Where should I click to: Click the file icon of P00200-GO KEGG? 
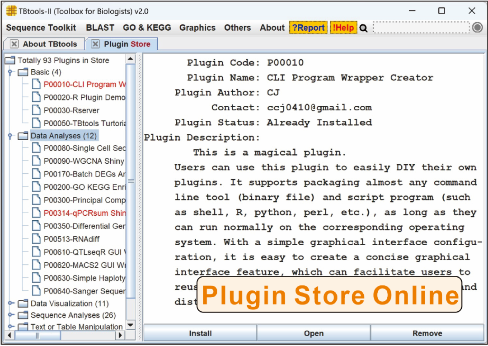(37, 187)
